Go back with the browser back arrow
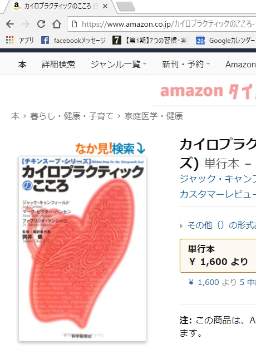The image size is (256, 349). pyautogui.click(x=10, y=24)
